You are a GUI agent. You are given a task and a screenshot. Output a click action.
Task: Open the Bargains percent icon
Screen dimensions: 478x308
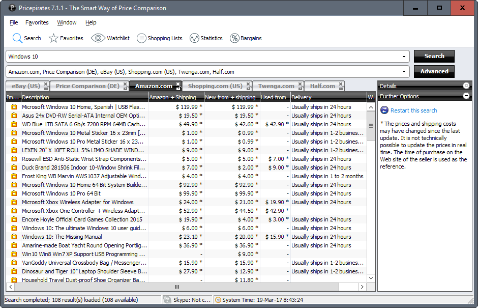pyautogui.click(x=234, y=38)
